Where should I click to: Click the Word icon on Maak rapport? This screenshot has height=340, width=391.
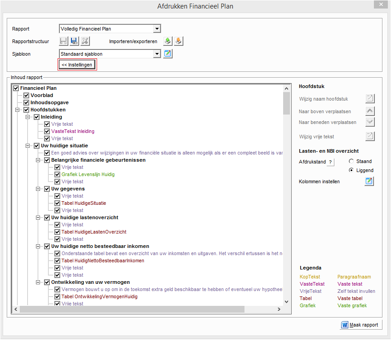point(345,325)
